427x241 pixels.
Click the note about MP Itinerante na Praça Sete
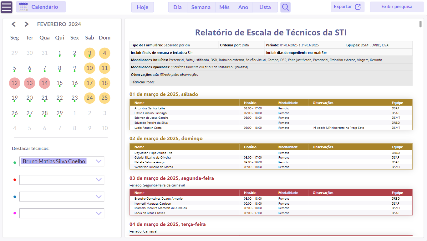[338, 128]
